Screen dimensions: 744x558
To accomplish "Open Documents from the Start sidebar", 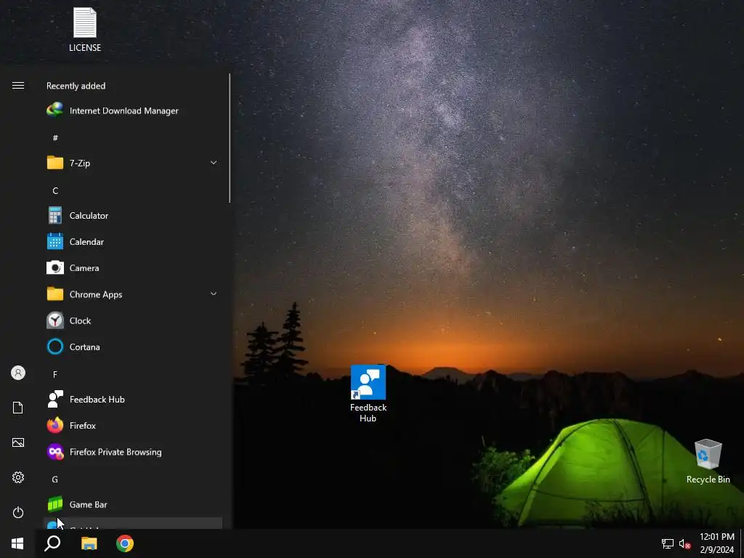I will tap(18, 408).
